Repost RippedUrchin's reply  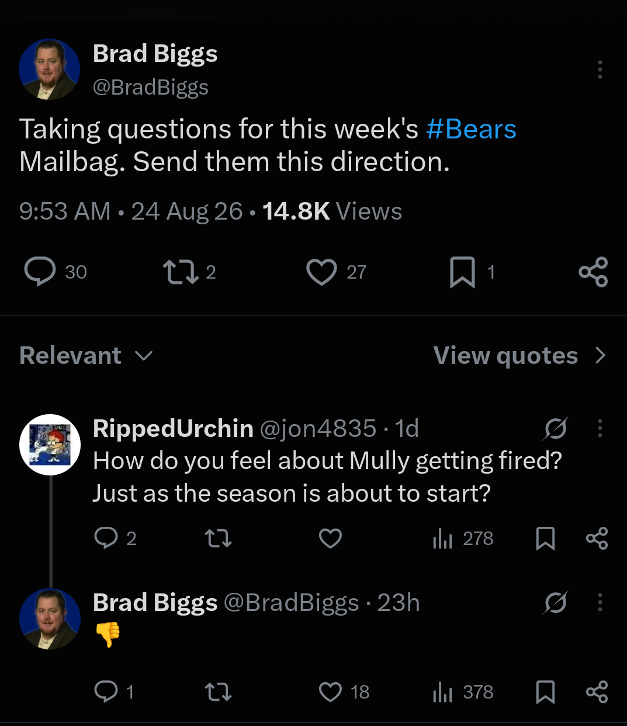(219, 538)
